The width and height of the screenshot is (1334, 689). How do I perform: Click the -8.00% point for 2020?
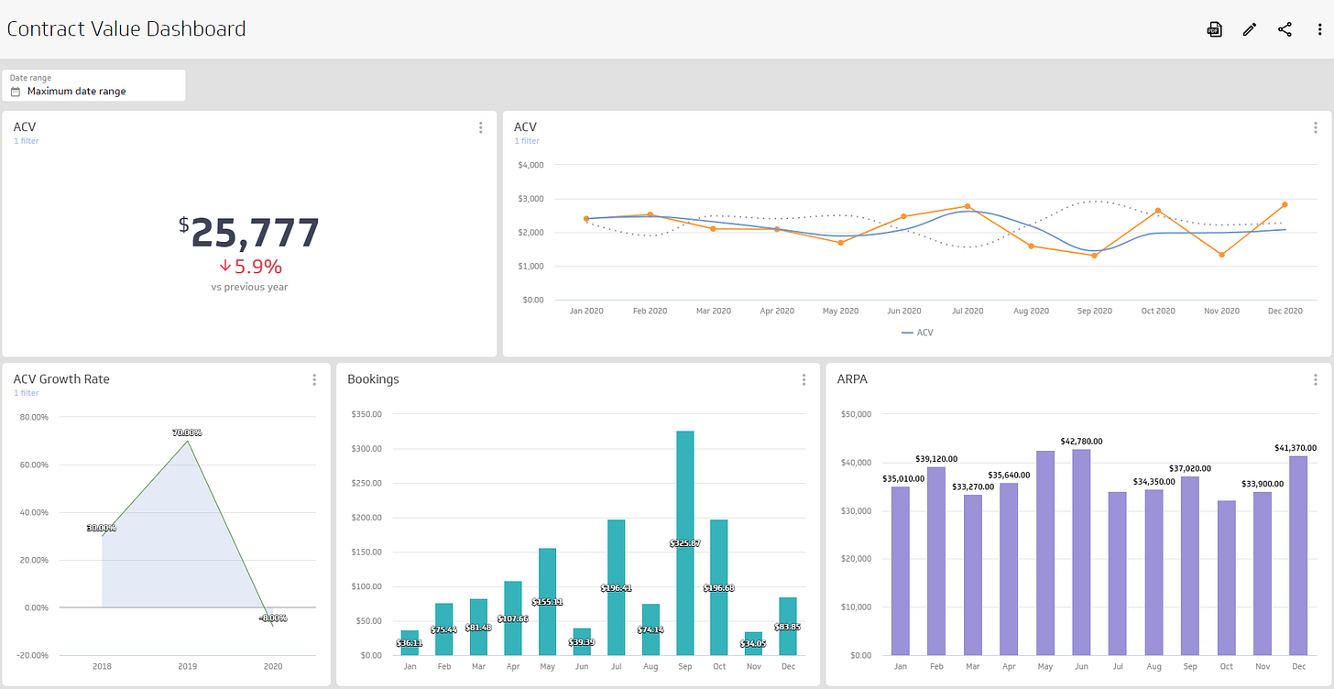tap(272, 626)
